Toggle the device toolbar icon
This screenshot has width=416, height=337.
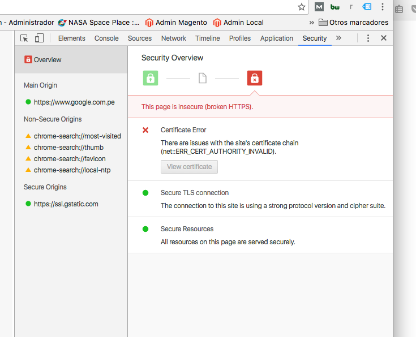tap(39, 38)
